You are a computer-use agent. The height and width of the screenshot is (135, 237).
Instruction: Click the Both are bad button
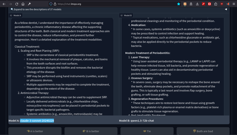tap(203, 131)
